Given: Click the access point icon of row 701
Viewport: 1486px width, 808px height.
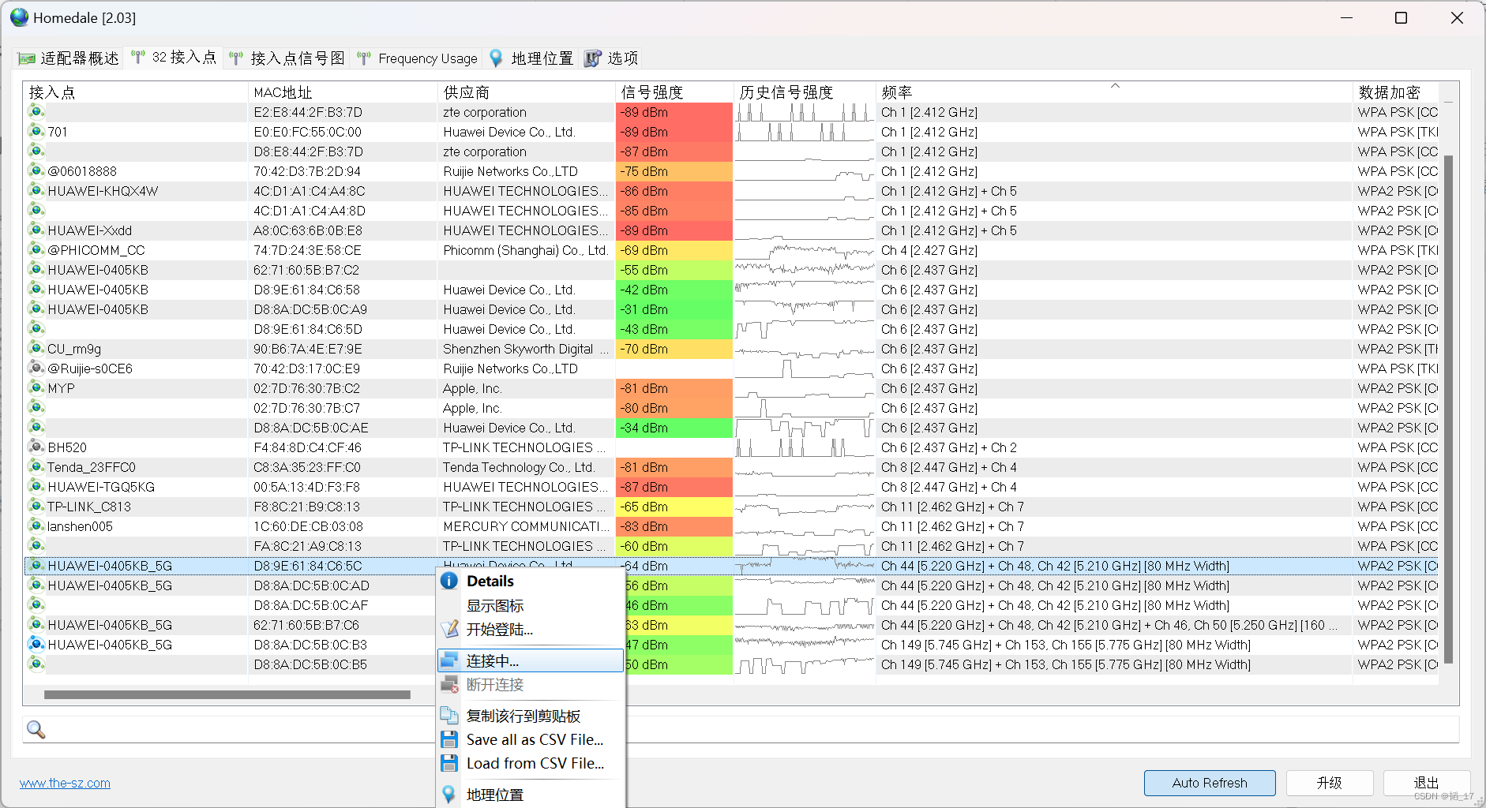Looking at the screenshot, I should 36,131.
